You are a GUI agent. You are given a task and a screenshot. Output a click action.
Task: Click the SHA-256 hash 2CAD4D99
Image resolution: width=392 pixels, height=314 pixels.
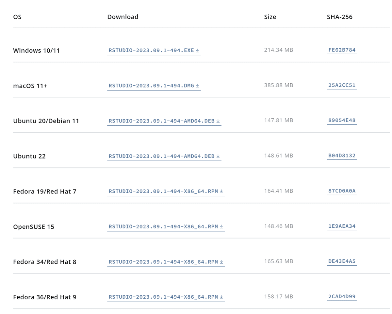(x=342, y=297)
